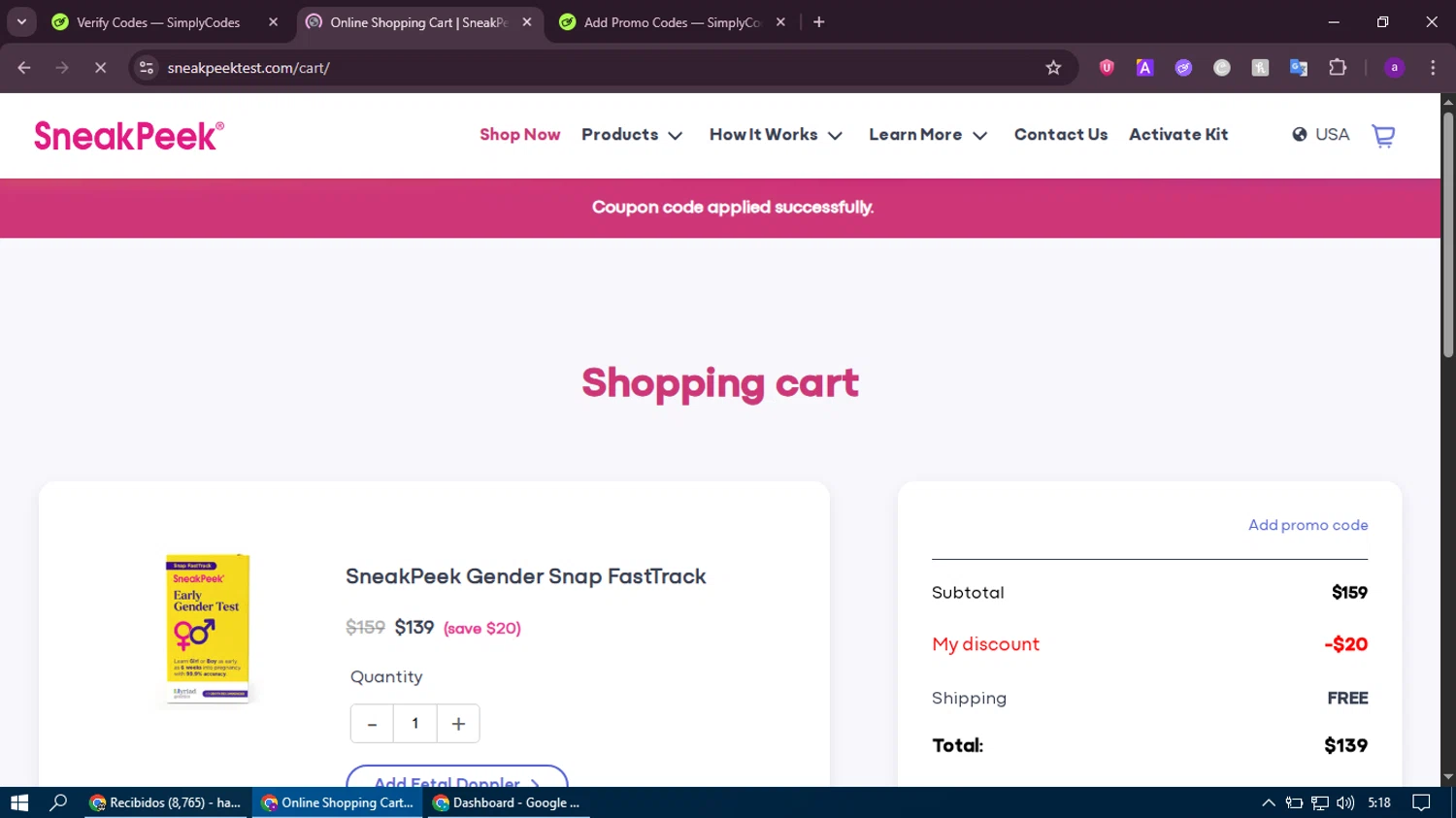Expand the How It Works menu
Image resolution: width=1456 pixels, height=818 pixels.
coord(776,135)
